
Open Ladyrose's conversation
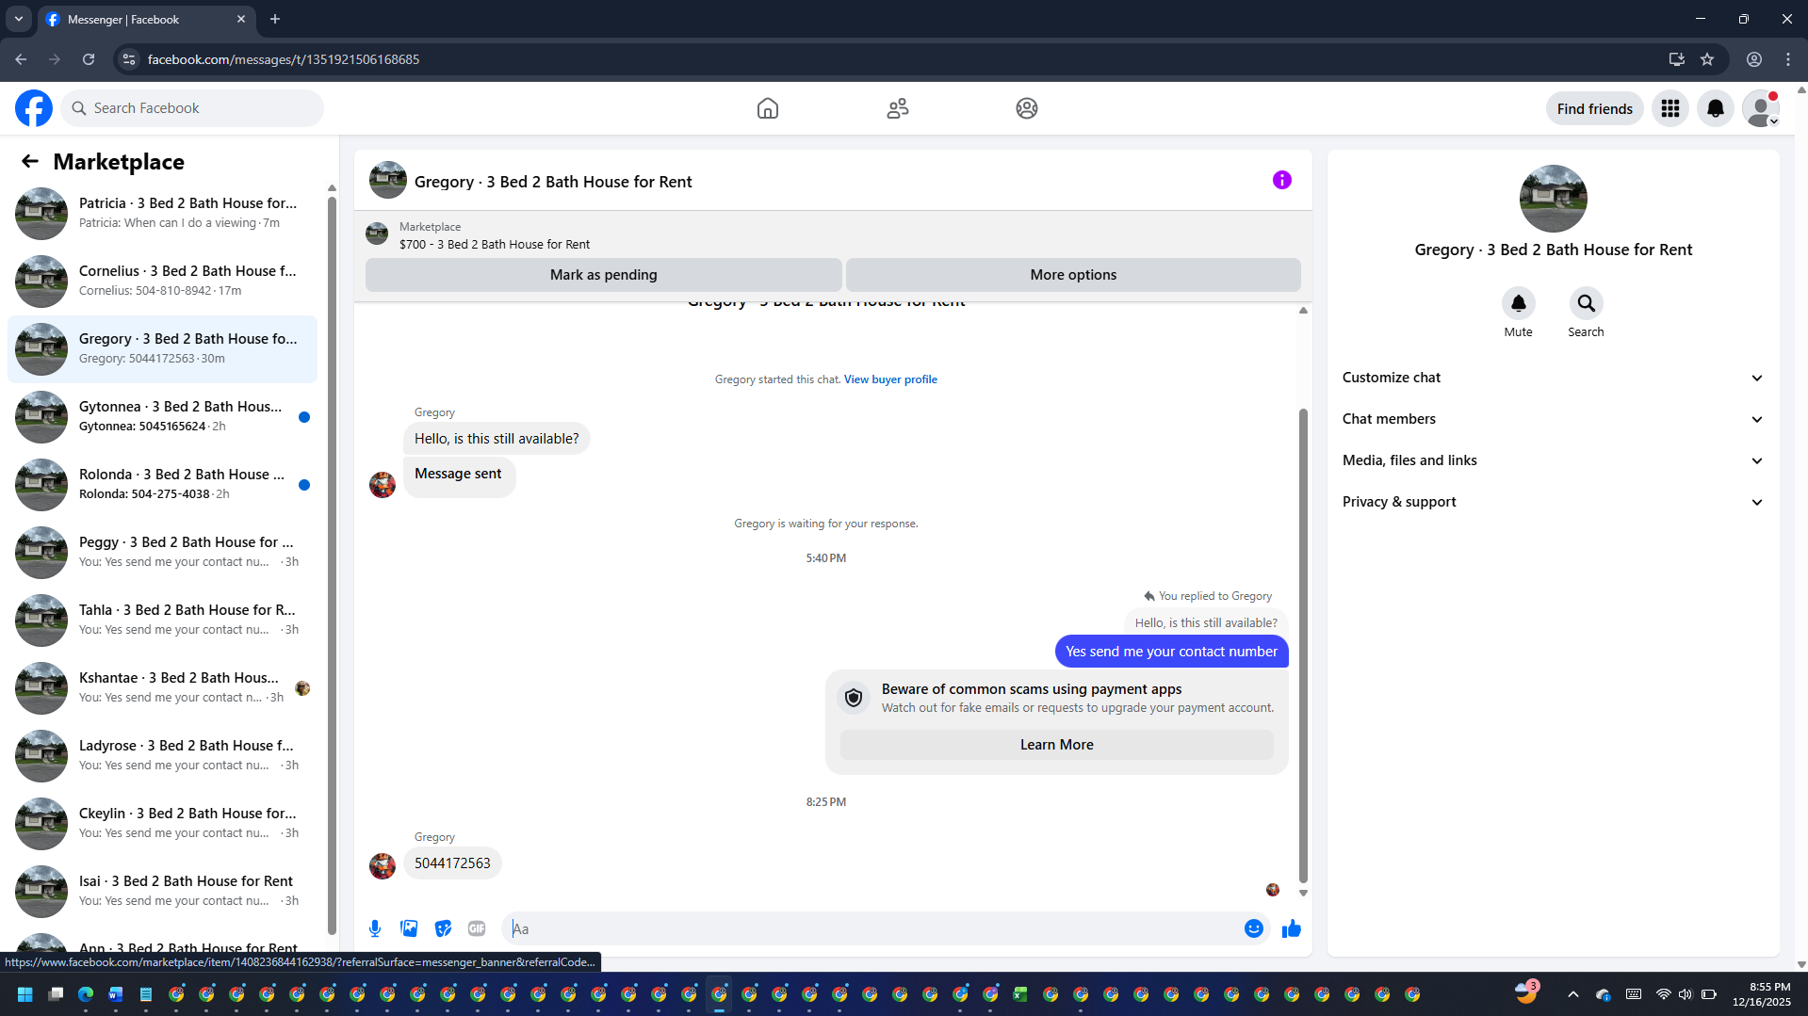[162, 755]
